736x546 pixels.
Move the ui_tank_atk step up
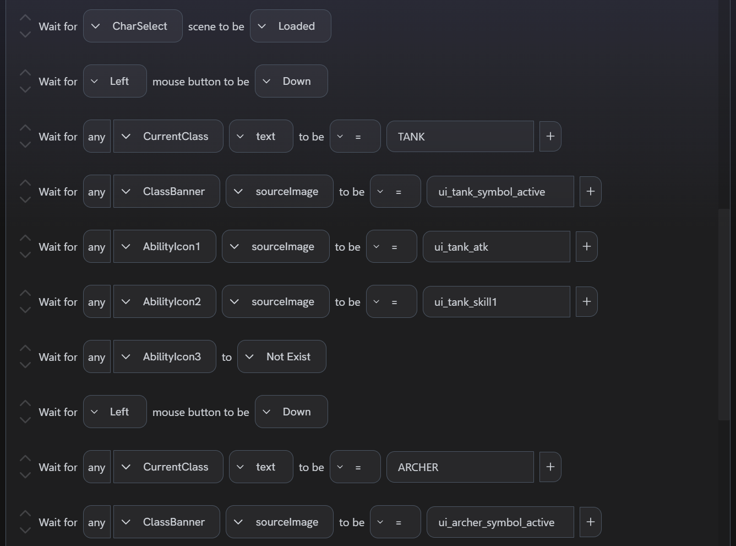(x=25, y=238)
